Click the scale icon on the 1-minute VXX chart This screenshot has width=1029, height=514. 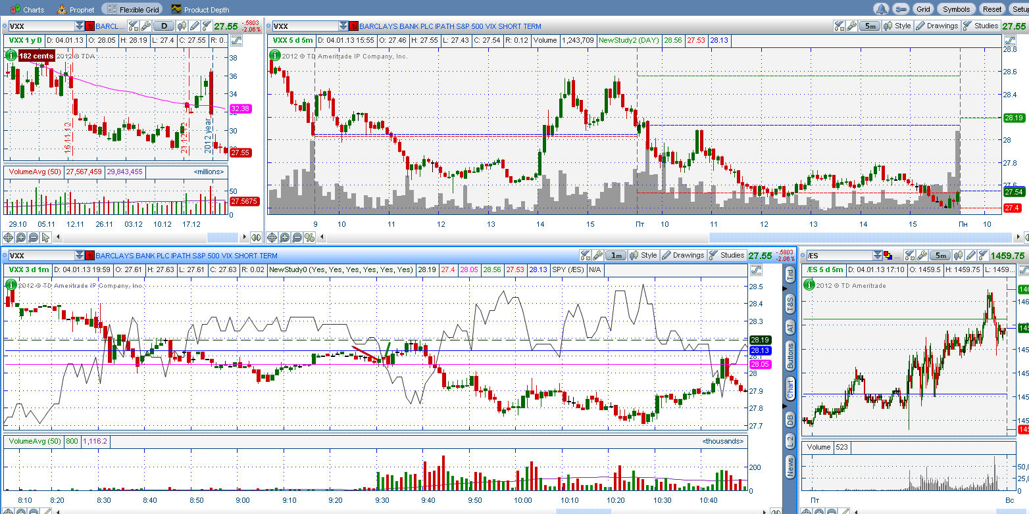click(x=755, y=270)
